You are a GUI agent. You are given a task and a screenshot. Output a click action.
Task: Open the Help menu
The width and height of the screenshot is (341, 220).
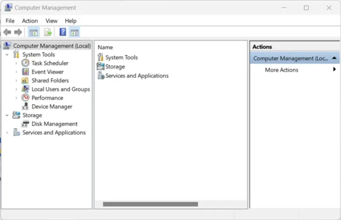point(71,21)
